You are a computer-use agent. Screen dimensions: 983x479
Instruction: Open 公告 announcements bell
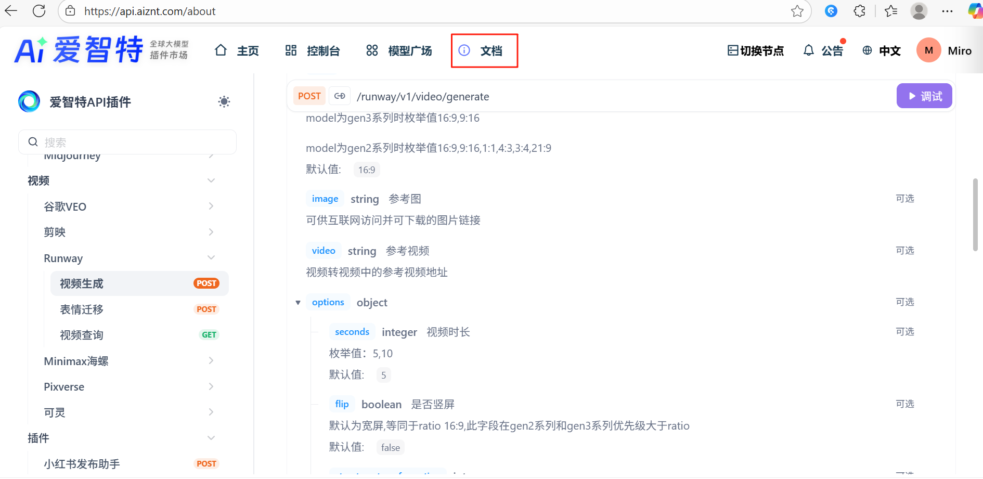[823, 50]
